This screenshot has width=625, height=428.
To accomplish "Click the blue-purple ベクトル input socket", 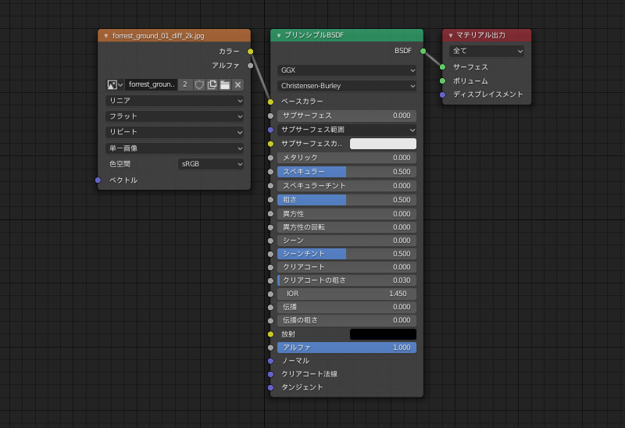I will pyautogui.click(x=98, y=180).
